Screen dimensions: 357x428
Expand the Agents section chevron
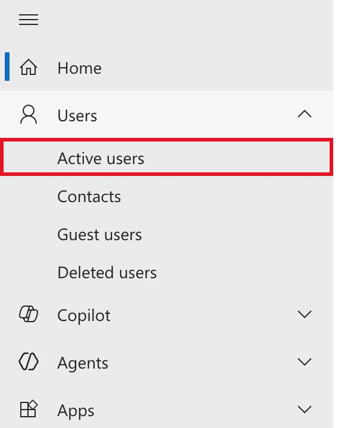point(304,361)
